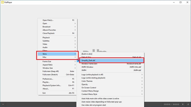Image resolution: width=191 pixels, height=107 pixels.
Task: Expand the Open submenu
Action: tap(57, 24)
